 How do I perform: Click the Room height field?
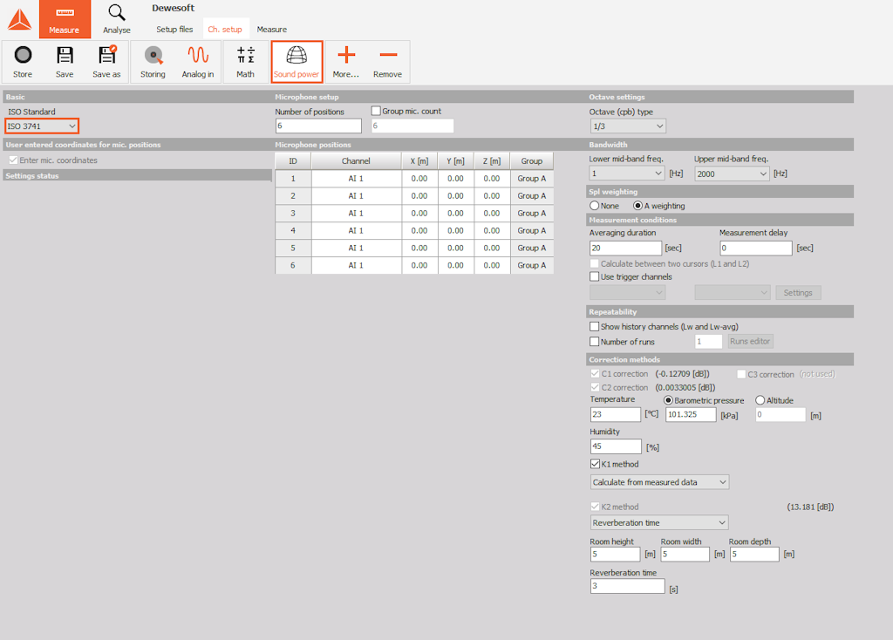tap(616, 554)
